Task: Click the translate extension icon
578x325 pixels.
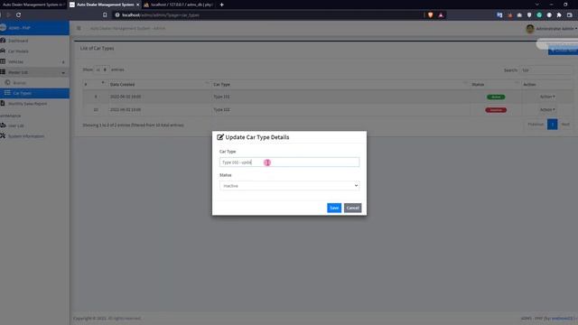Action: (x=499, y=15)
